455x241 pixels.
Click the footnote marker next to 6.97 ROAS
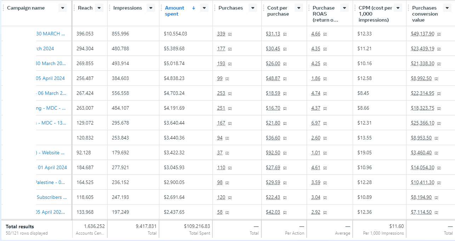pos(325,124)
